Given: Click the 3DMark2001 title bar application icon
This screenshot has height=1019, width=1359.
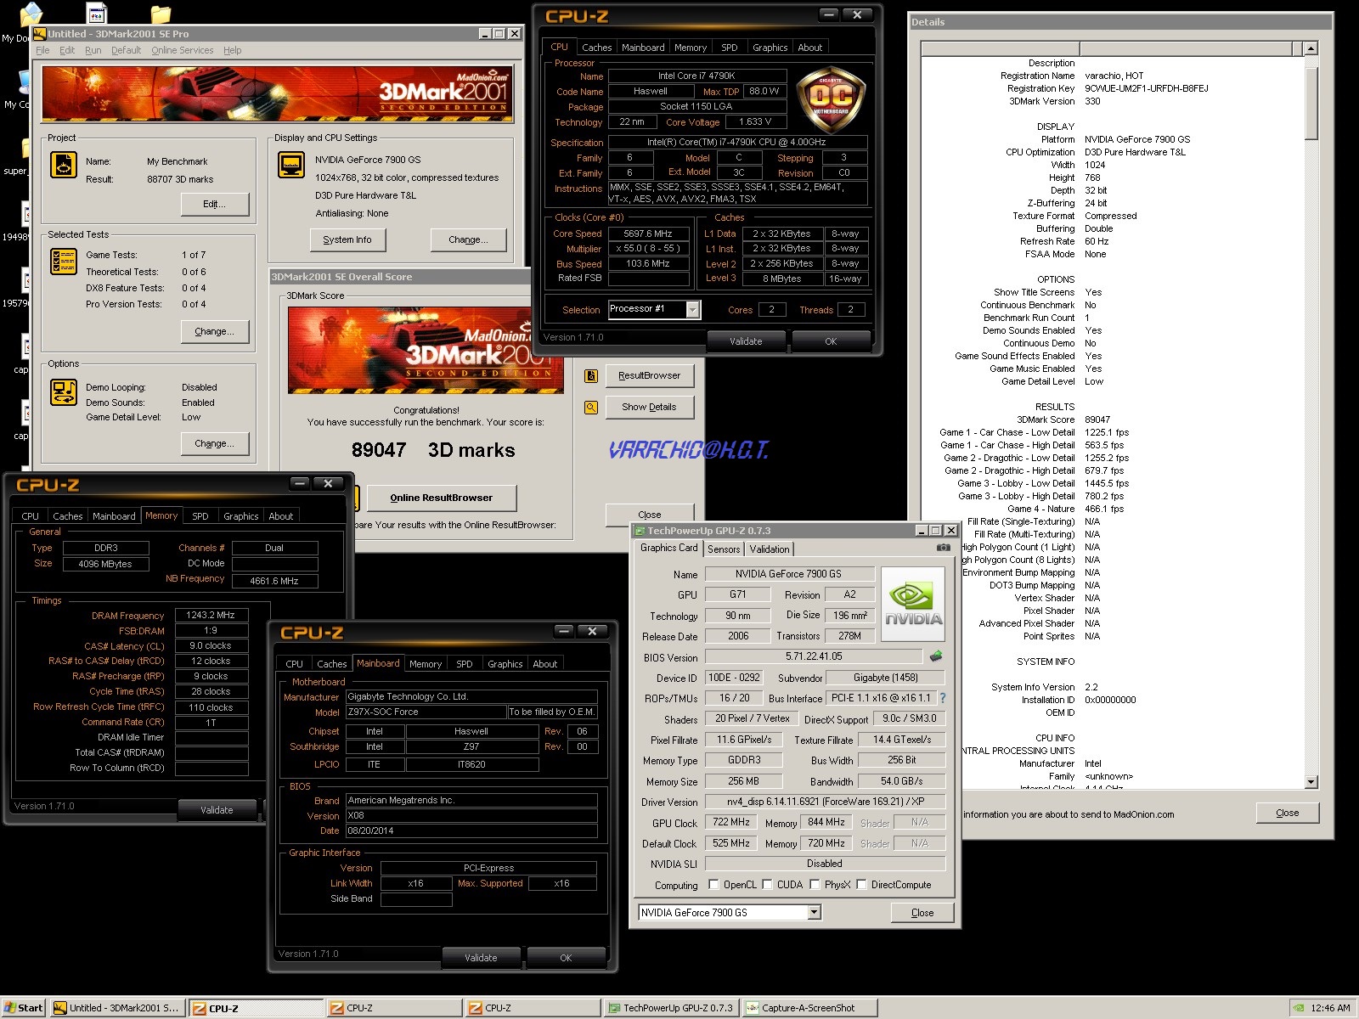Looking at the screenshot, I should pyautogui.click(x=39, y=34).
